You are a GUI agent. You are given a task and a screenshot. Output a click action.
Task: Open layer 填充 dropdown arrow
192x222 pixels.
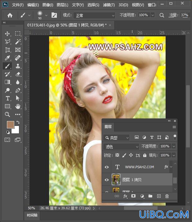(174, 155)
